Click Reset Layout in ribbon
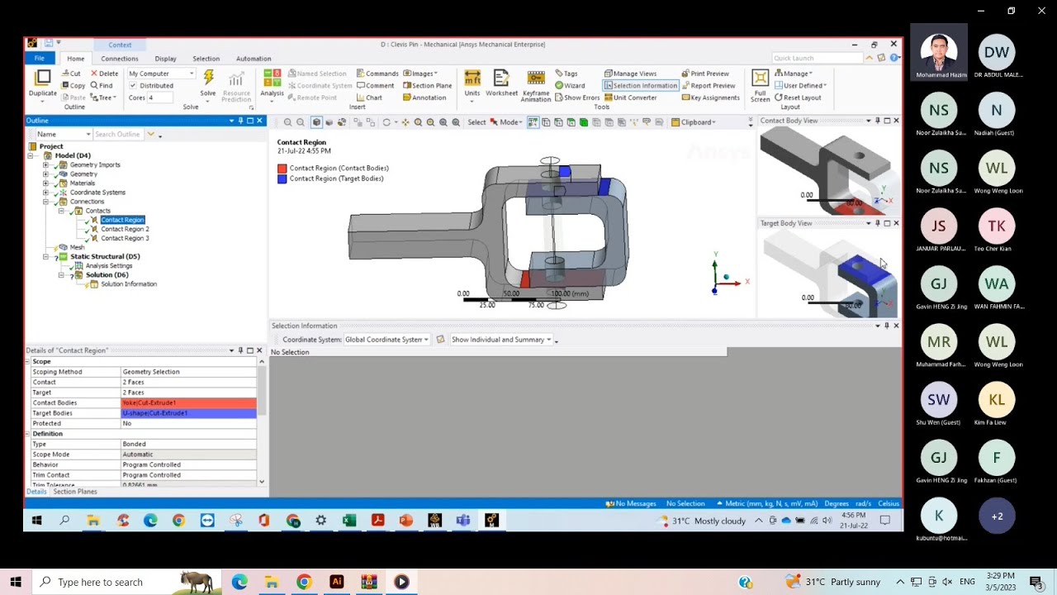Viewport: 1057px width, 595px height. click(798, 98)
